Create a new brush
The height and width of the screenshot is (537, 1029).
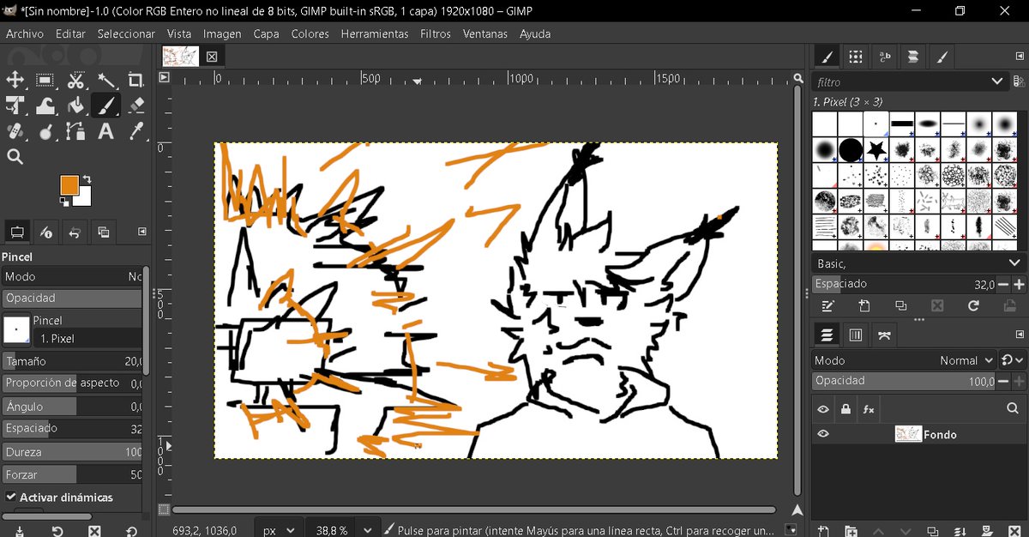pos(864,305)
